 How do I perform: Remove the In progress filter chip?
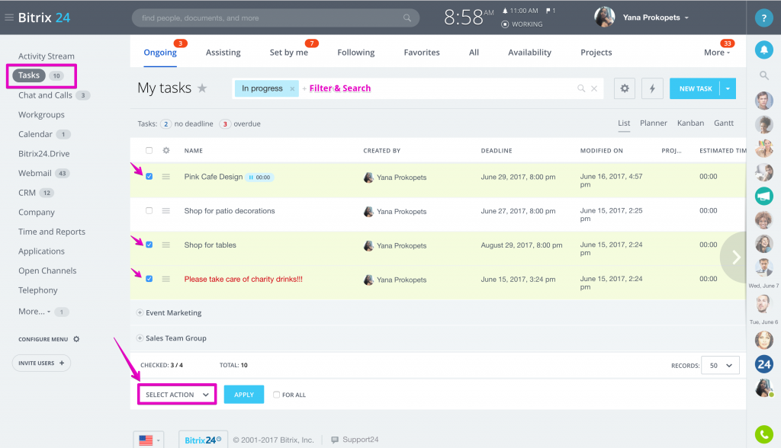(x=292, y=88)
